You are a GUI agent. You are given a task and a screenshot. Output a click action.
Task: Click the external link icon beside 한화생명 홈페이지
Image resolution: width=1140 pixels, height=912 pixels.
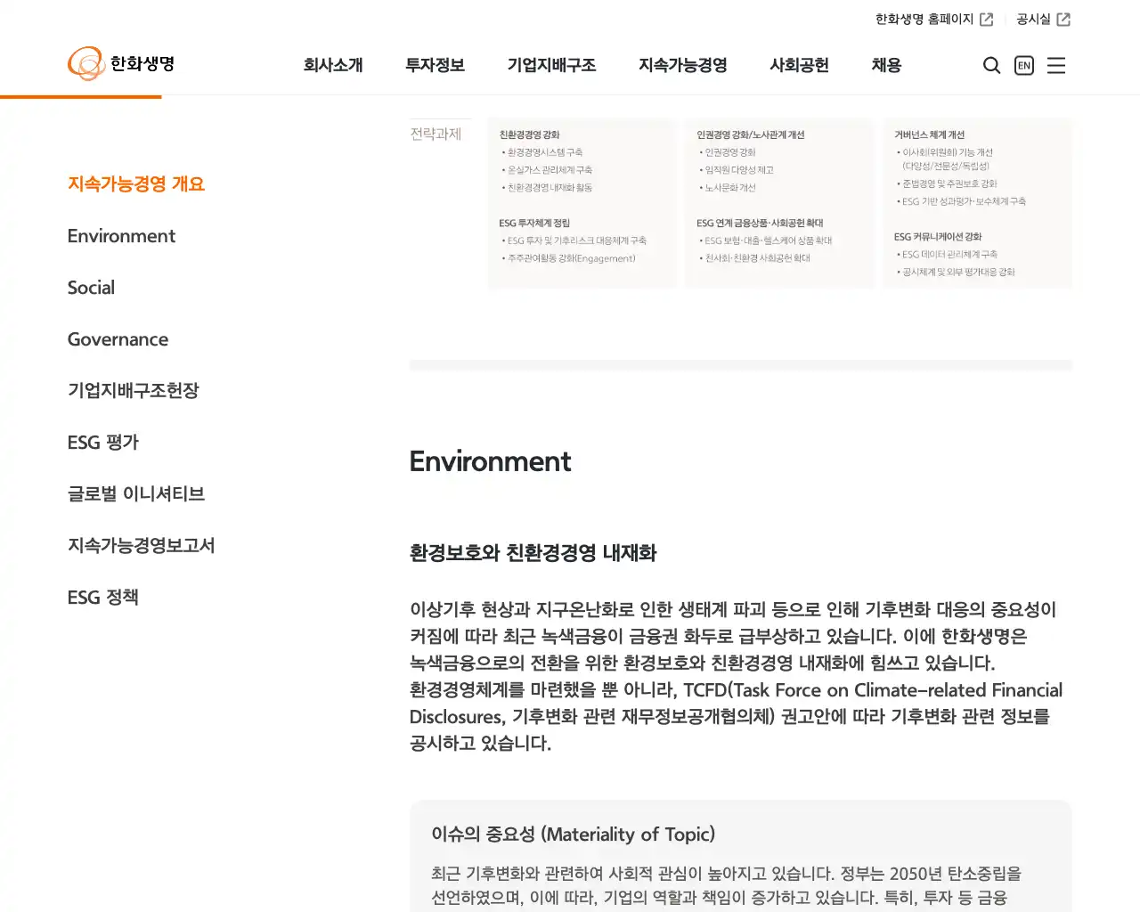(x=989, y=17)
